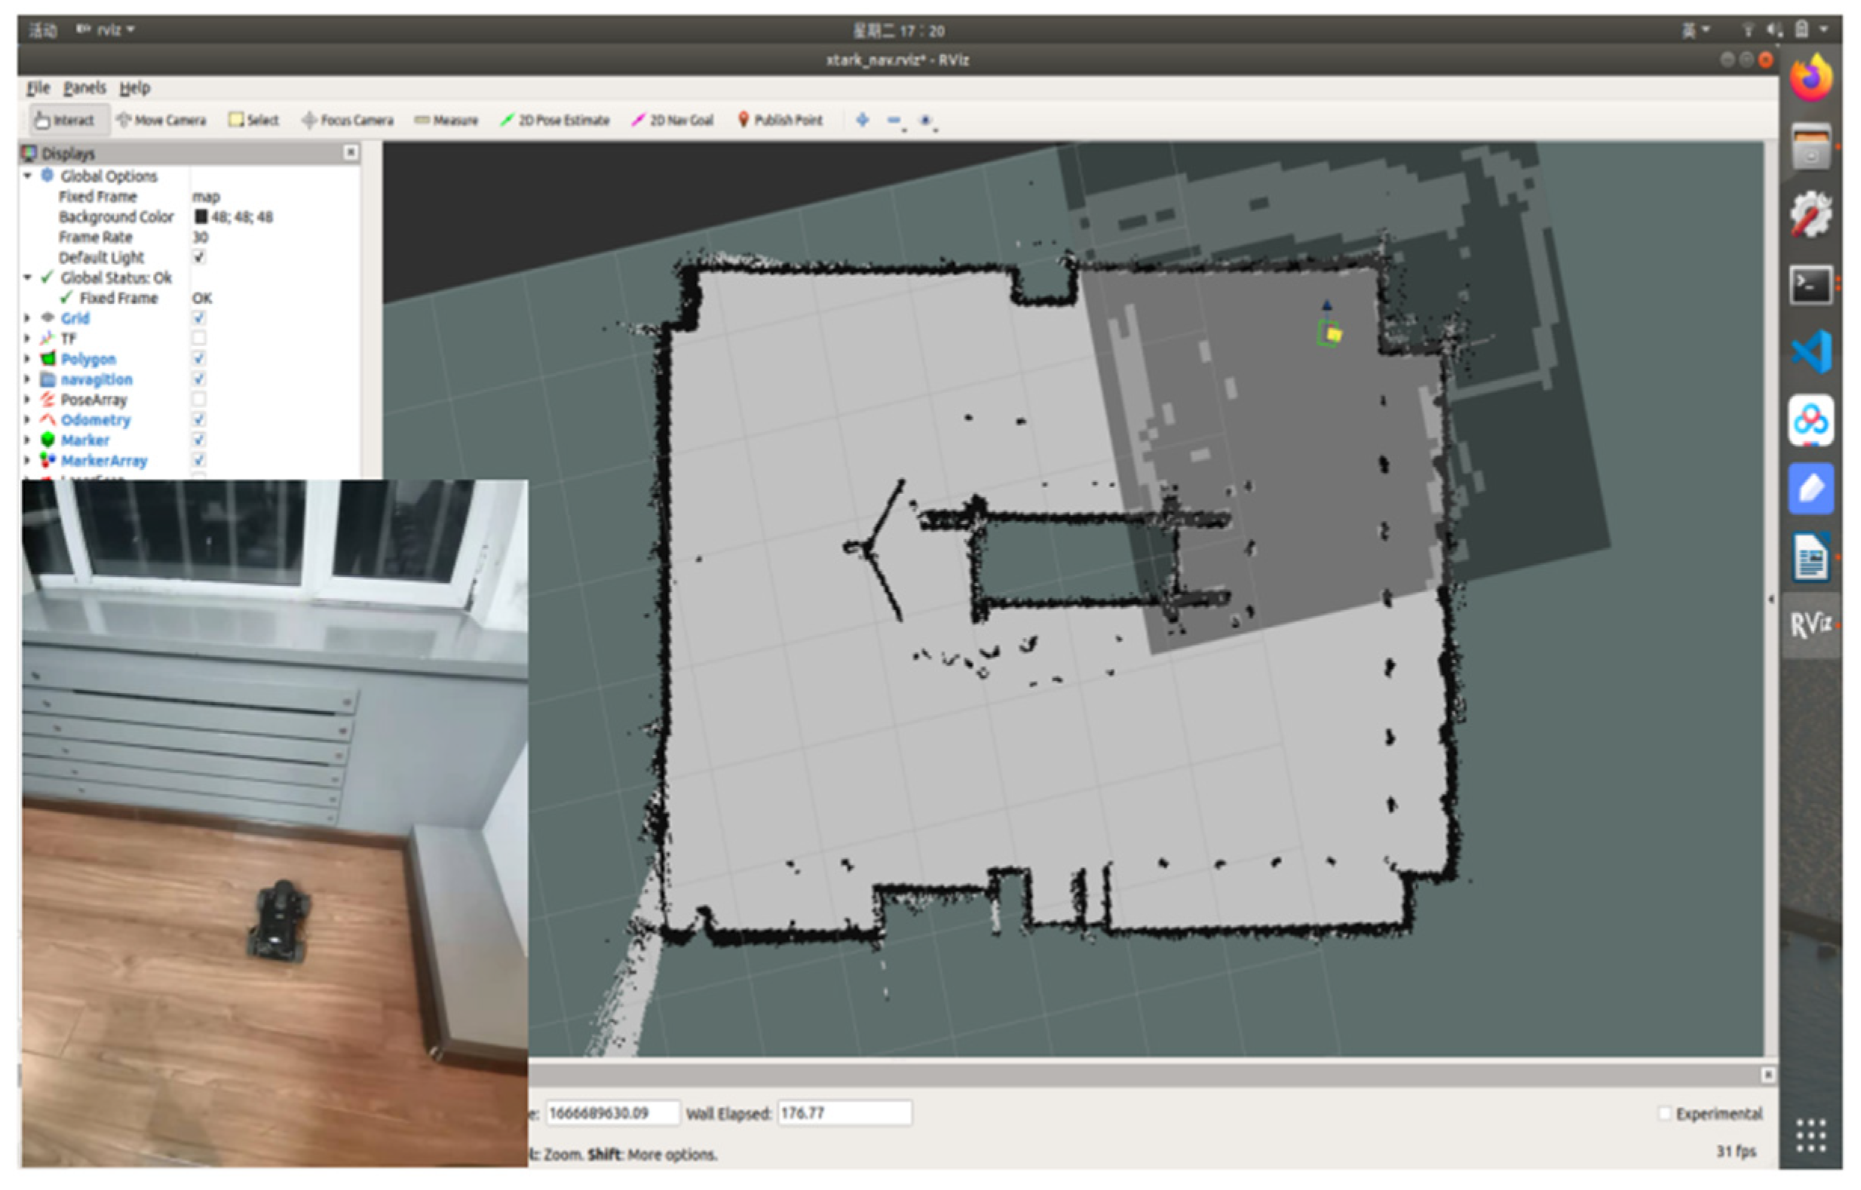The width and height of the screenshot is (1861, 1190).
Task: Open Visual Studio Code from dock
Action: click(x=1810, y=351)
